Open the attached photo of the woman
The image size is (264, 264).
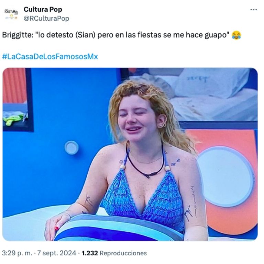click(x=130, y=154)
